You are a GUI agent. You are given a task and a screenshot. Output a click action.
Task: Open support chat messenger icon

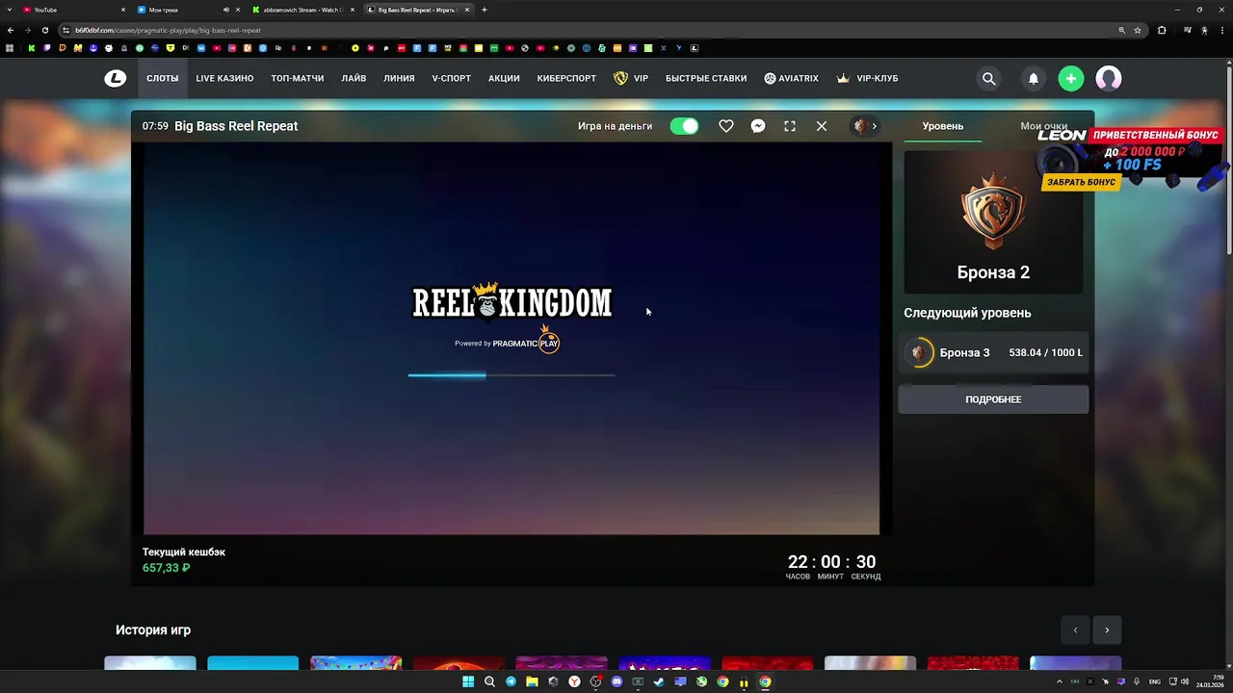click(758, 126)
